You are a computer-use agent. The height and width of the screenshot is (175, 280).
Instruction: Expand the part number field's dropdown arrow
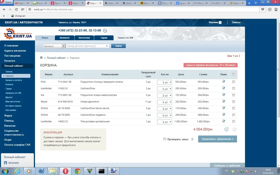(107, 46)
